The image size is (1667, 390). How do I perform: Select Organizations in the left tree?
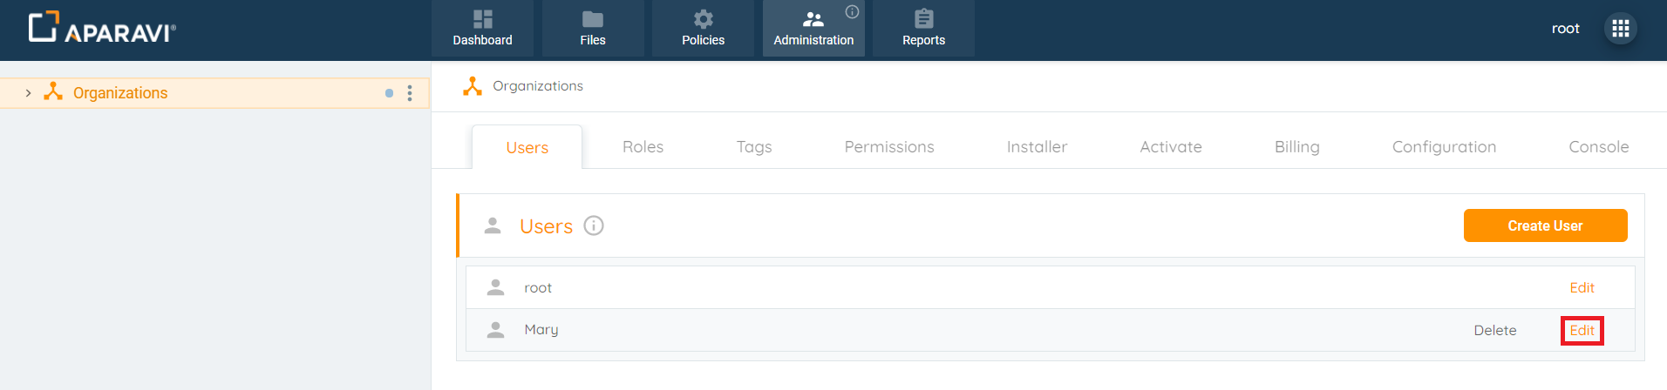[120, 93]
